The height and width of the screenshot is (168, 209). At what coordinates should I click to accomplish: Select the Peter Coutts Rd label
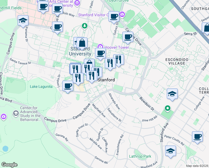tap(174, 140)
